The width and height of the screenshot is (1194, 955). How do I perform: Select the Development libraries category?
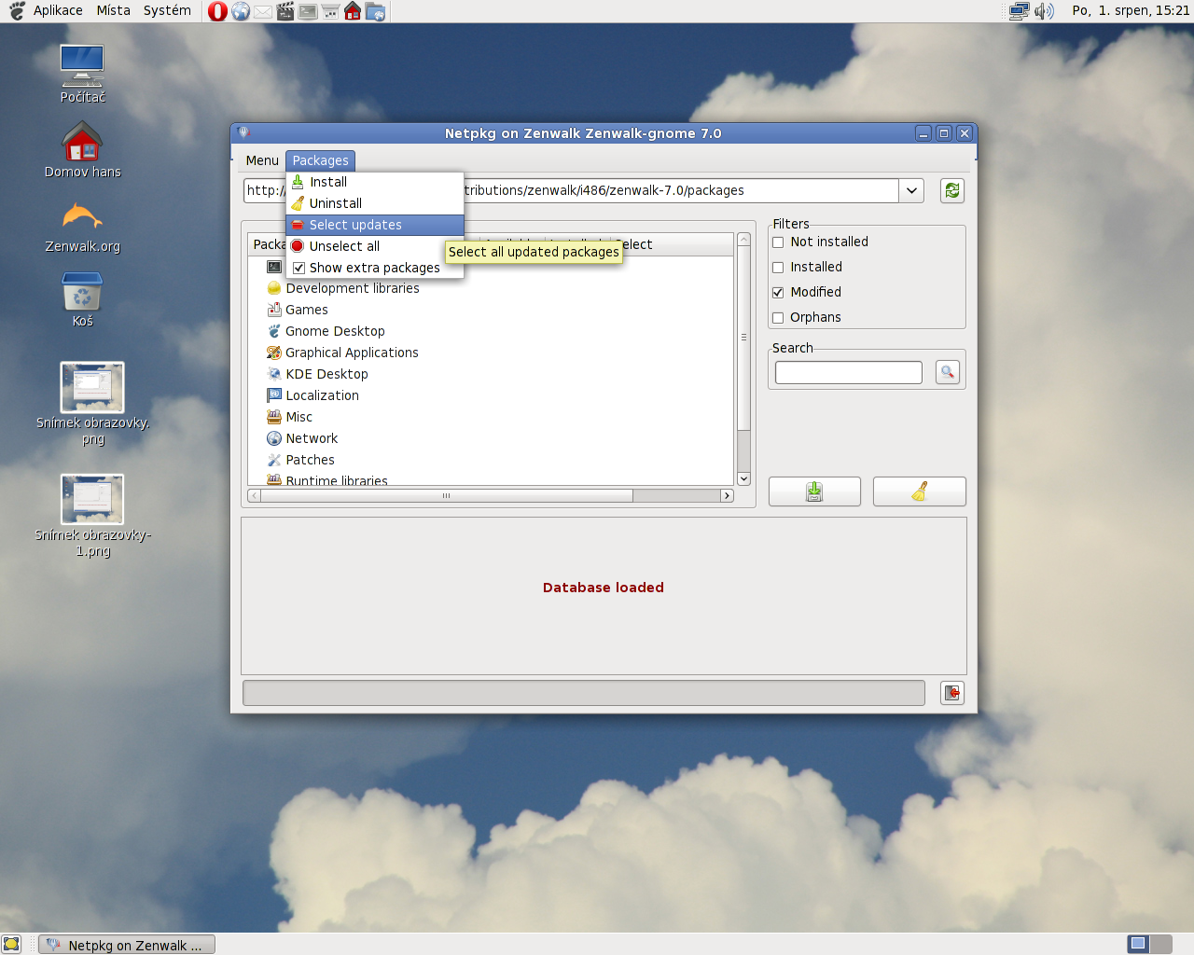(353, 288)
